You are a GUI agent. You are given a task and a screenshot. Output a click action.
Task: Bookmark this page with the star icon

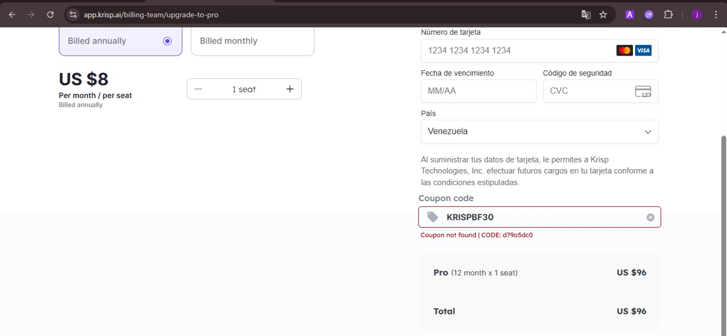click(x=603, y=15)
